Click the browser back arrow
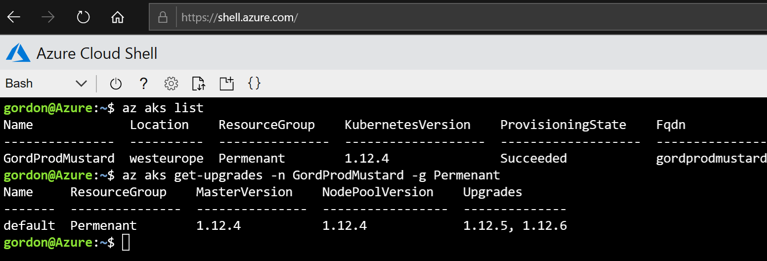The height and width of the screenshot is (261, 767). coord(13,17)
